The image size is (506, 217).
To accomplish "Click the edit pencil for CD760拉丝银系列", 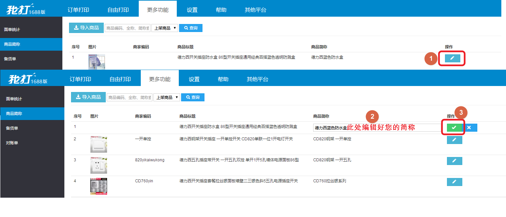I will pos(454,182).
